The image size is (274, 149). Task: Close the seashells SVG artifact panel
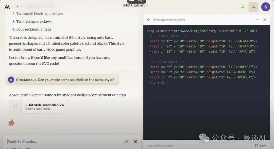265,20
